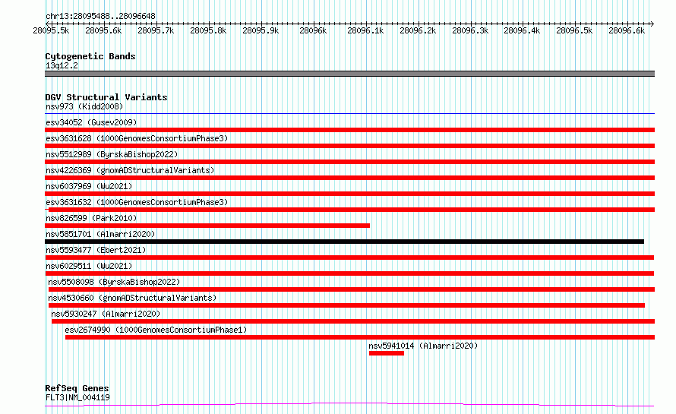Click the nsv6037969 (Wu2021) label

pyautogui.click(x=89, y=186)
